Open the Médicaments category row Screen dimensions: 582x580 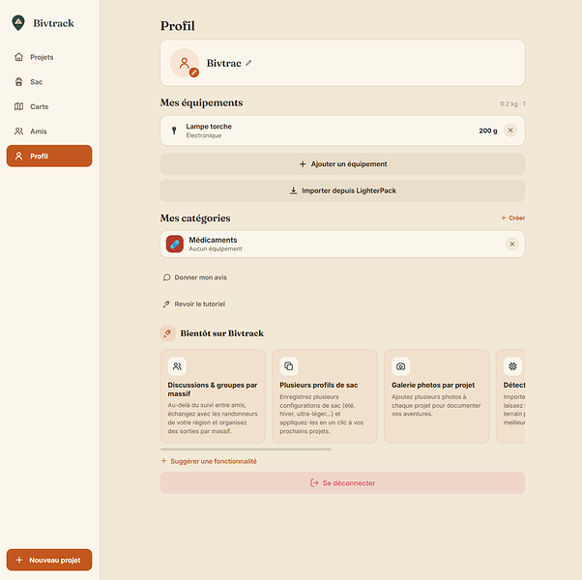pyautogui.click(x=342, y=244)
